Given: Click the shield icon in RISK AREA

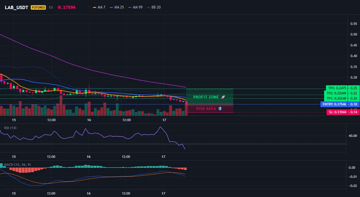Looking at the screenshot, I should point(220,108).
